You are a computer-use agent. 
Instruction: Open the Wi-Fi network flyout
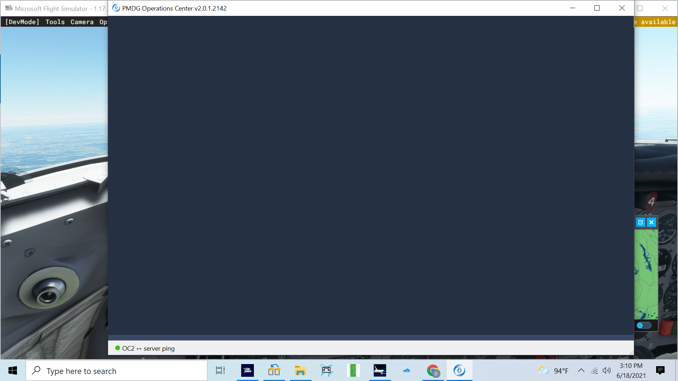pos(595,371)
